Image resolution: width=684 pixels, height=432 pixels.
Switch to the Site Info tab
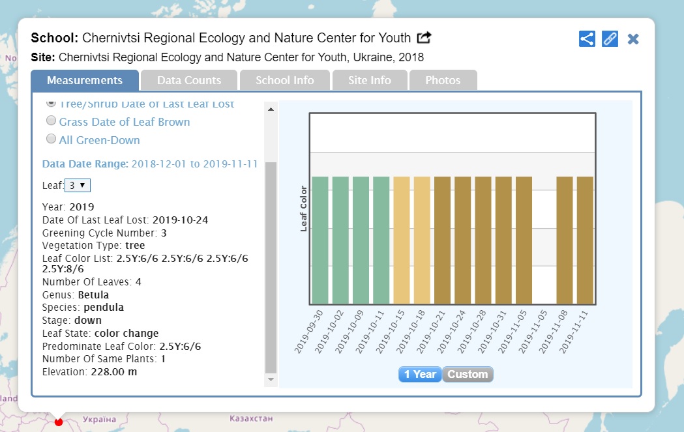coord(370,81)
